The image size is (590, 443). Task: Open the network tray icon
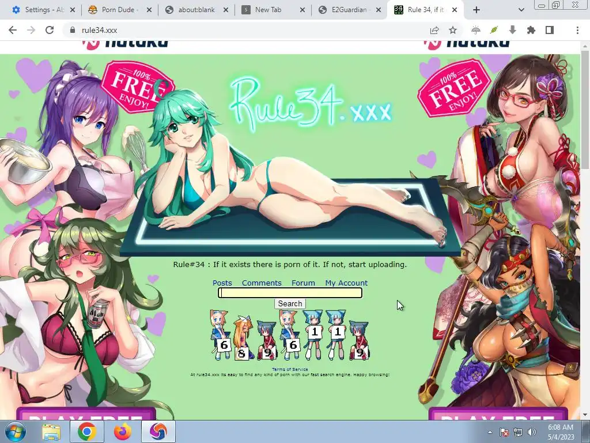(518, 432)
